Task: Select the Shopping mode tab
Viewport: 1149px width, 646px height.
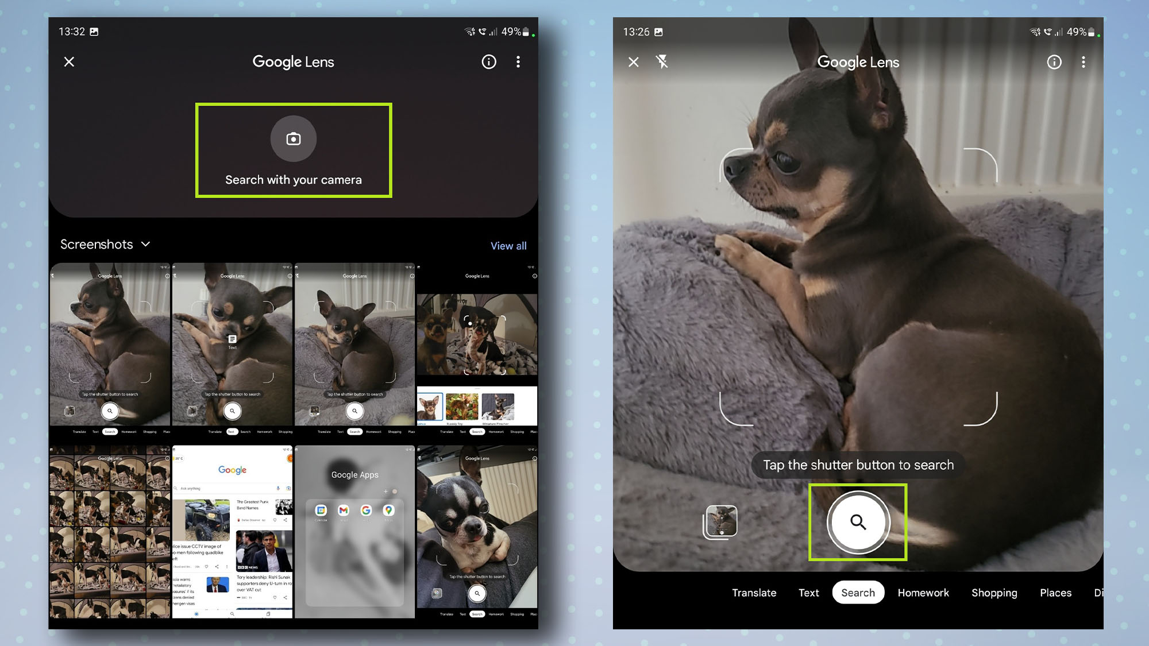Action: (995, 591)
